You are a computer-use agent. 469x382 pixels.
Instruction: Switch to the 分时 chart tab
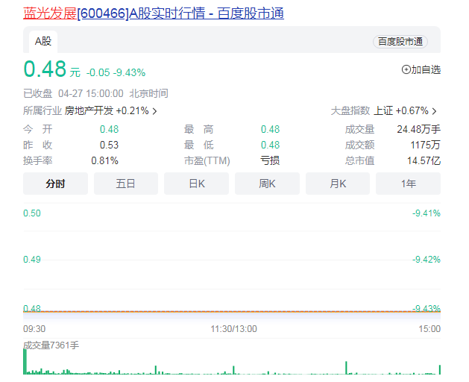point(55,184)
